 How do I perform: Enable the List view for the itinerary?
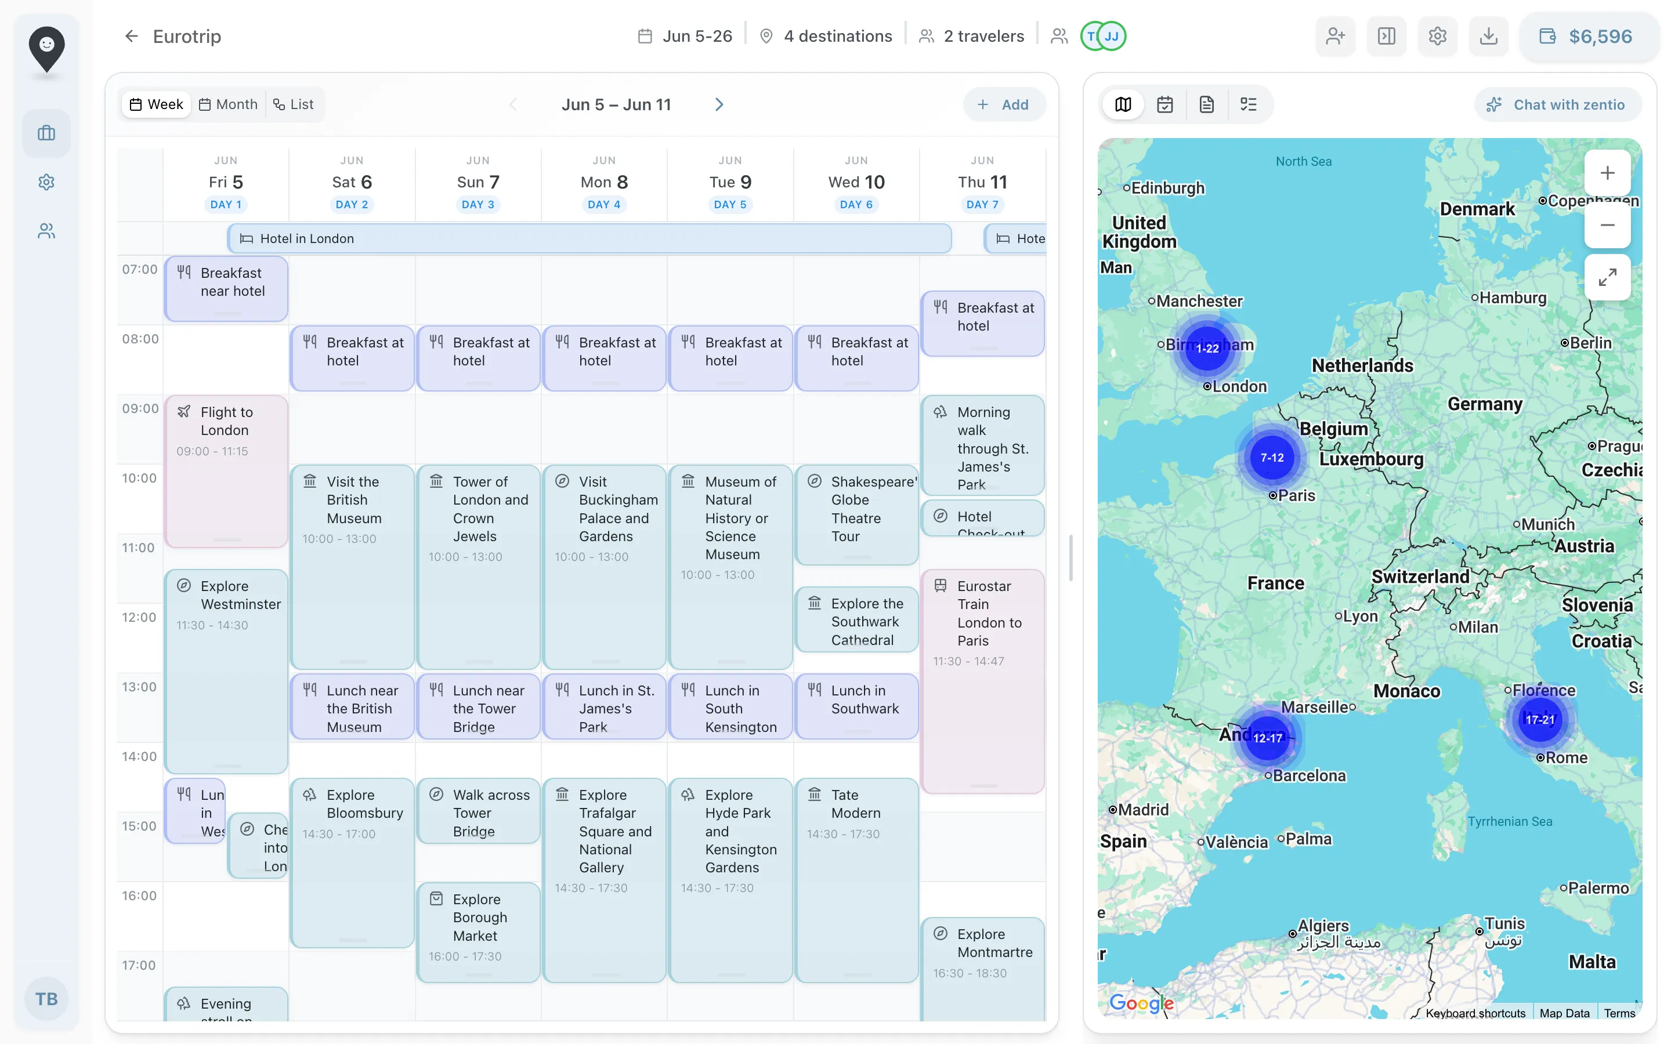(x=294, y=104)
